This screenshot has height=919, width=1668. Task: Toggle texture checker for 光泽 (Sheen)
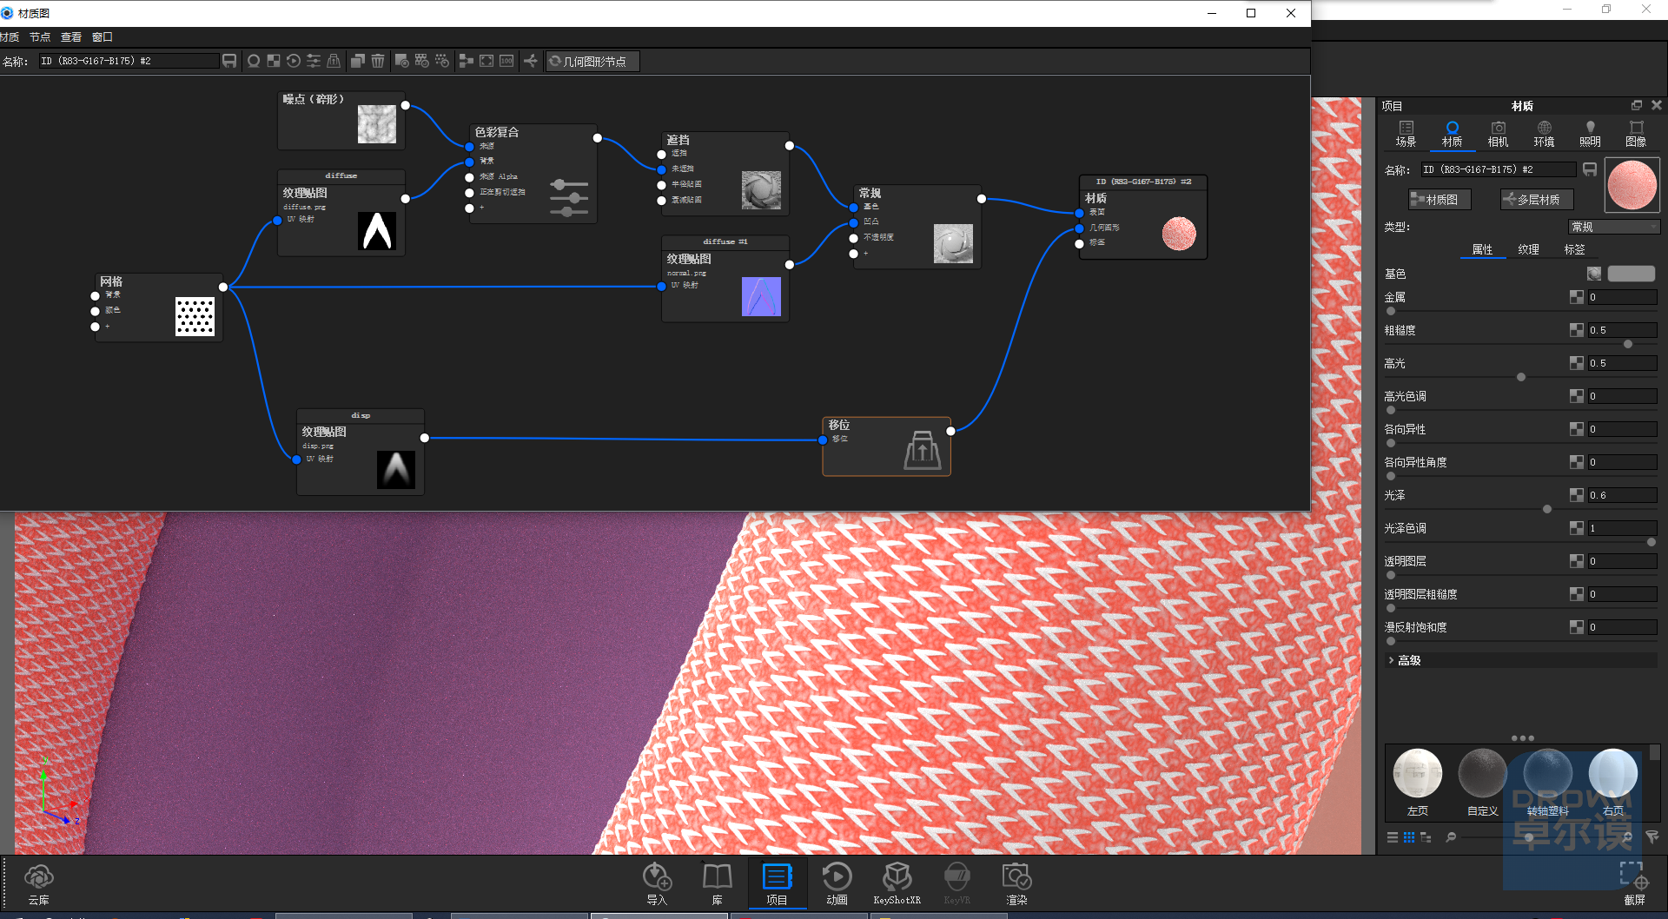tap(1576, 495)
